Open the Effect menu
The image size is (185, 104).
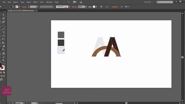36,2
